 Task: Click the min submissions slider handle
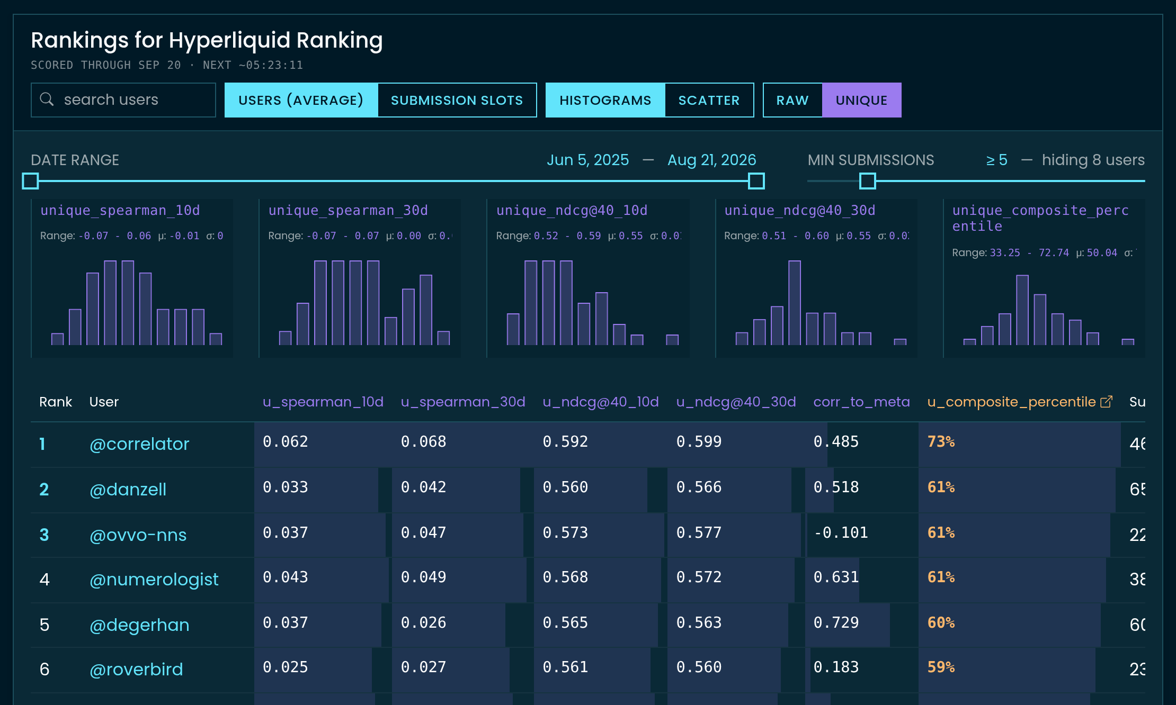(868, 181)
